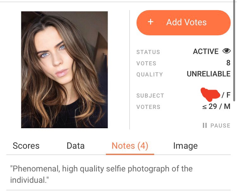The height and width of the screenshot is (191, 237).
Task: Click the pause bars icon
Action: coord(205,125)
